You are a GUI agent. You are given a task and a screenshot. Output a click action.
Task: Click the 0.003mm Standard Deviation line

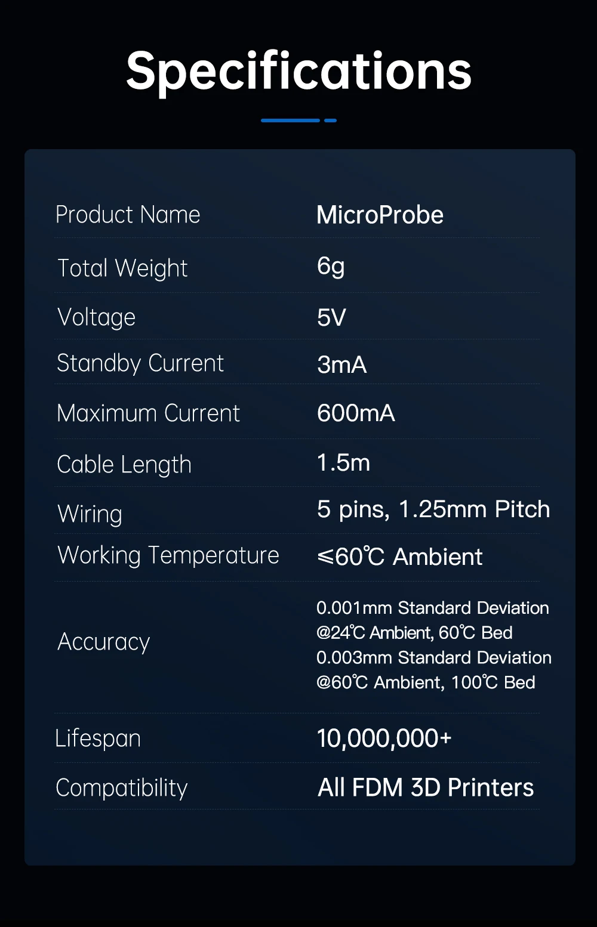point(433,657)
